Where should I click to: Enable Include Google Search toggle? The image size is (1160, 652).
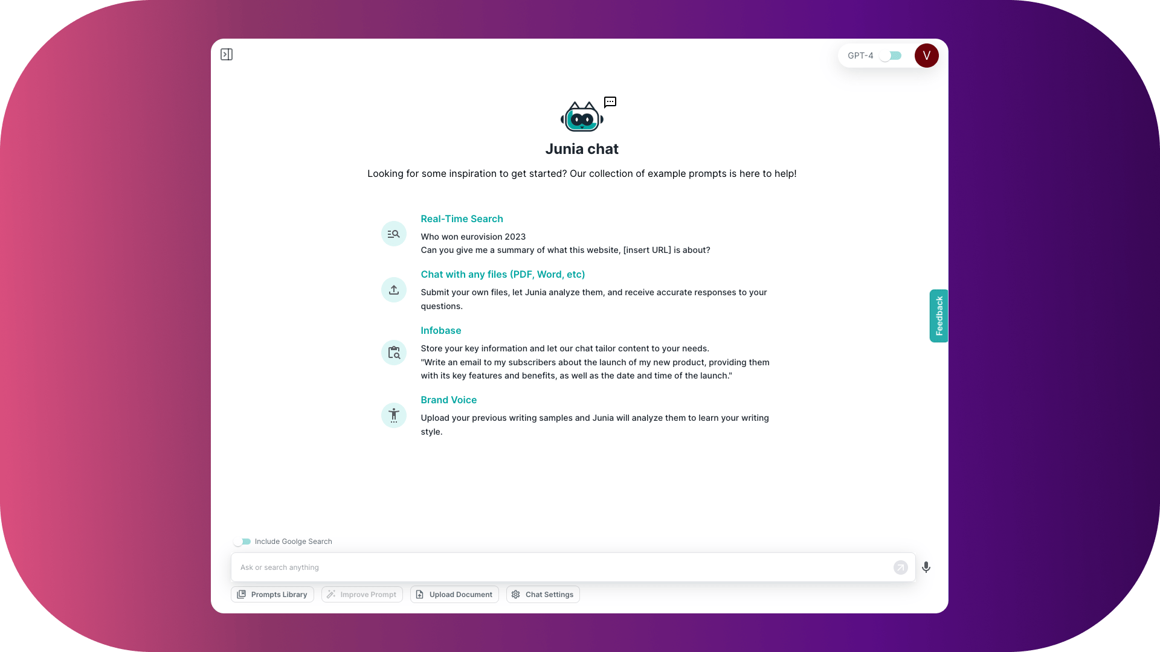pos(242,542)
